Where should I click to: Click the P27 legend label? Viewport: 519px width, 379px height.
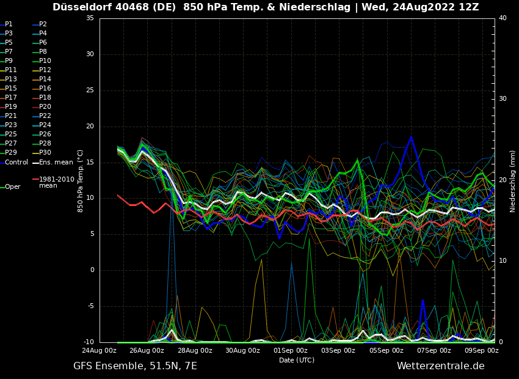11,144
